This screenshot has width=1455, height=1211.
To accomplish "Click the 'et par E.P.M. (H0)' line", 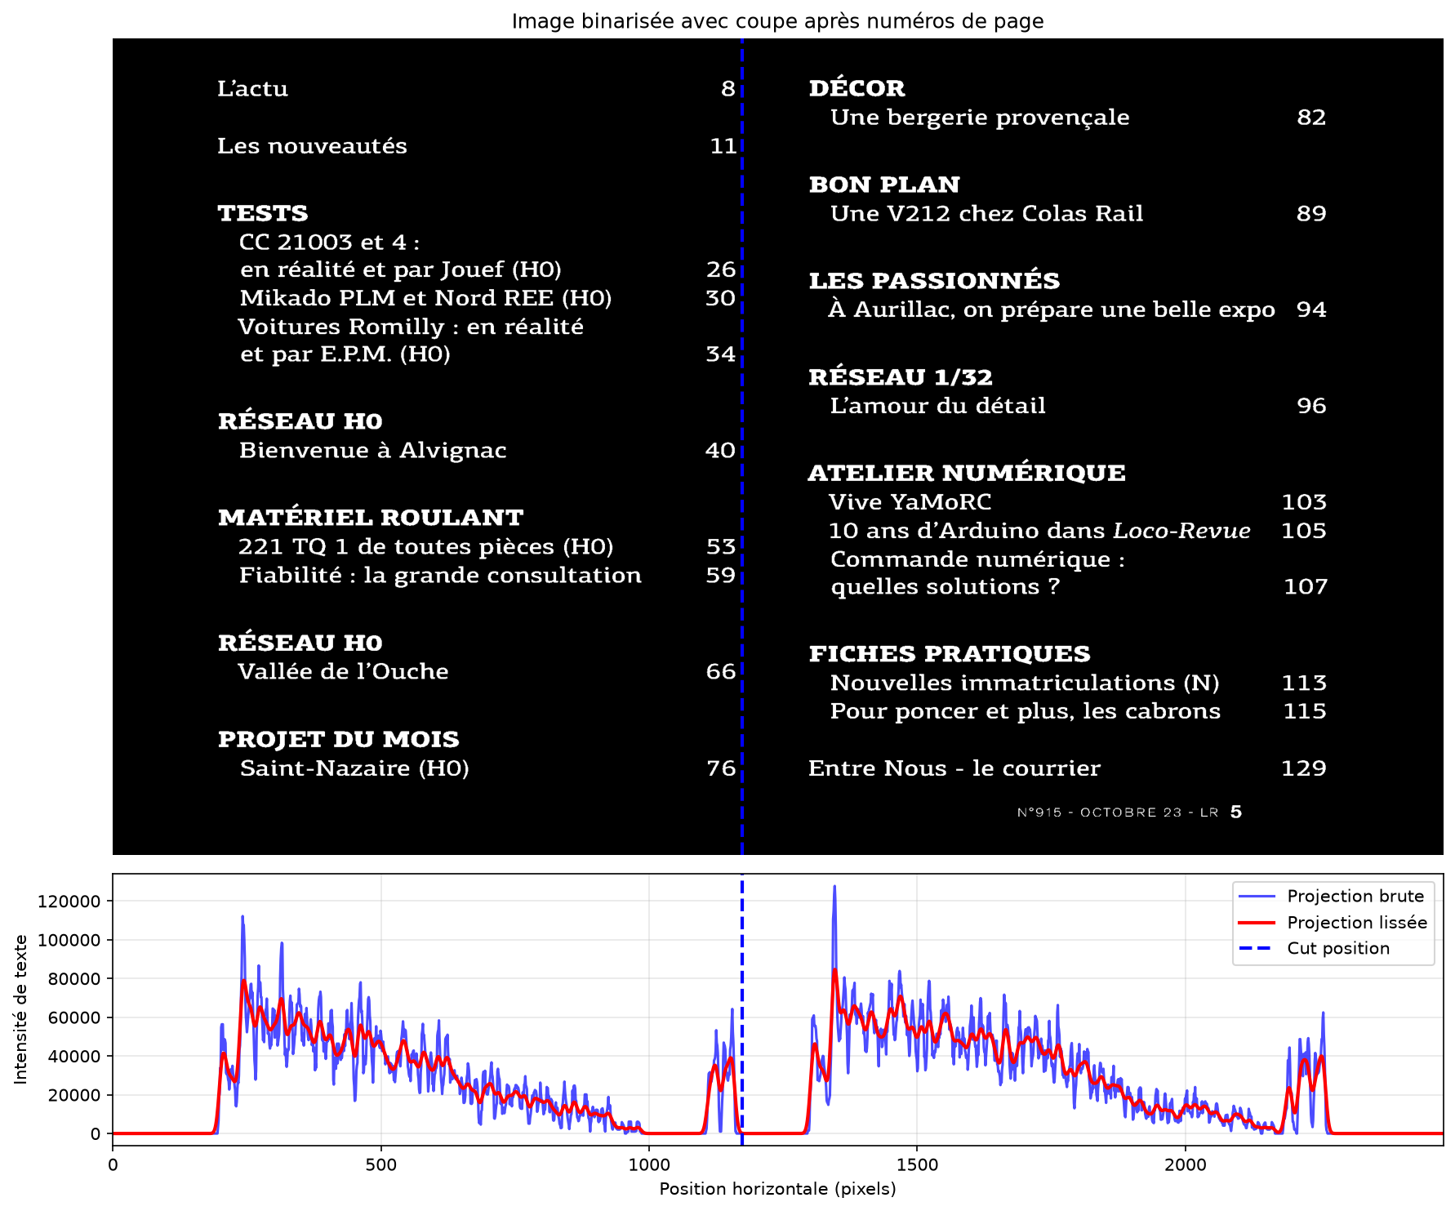I will (345, 354).
